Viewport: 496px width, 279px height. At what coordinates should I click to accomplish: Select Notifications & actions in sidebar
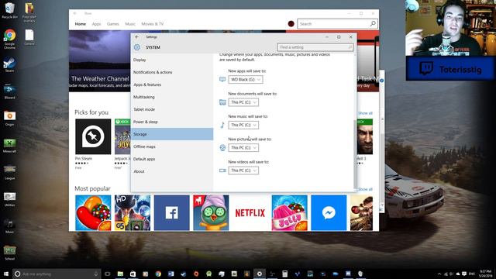click(172, 72)
